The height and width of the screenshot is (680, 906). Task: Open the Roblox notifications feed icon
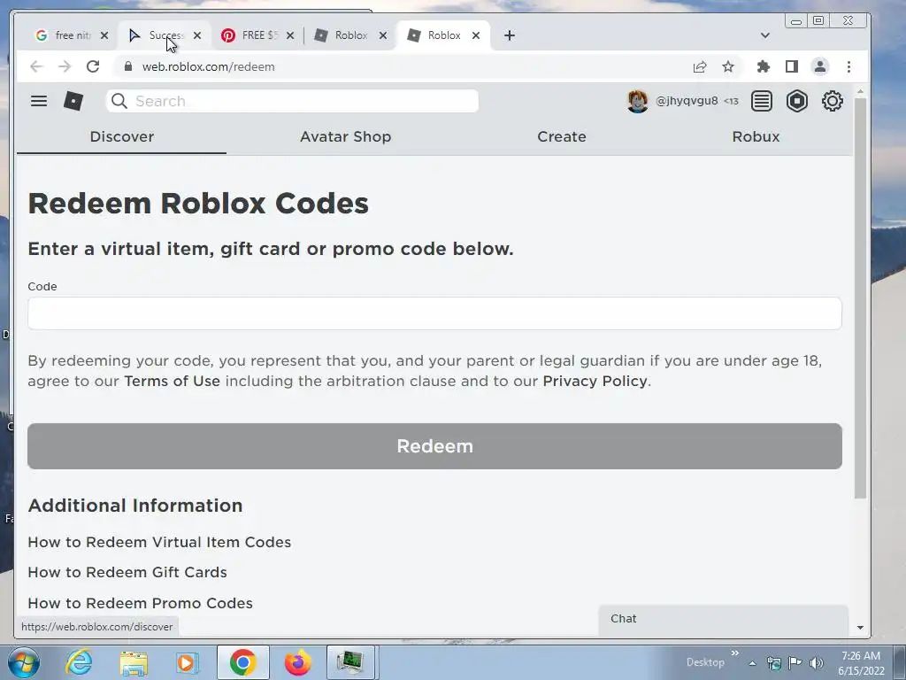(x=762, y=101)
